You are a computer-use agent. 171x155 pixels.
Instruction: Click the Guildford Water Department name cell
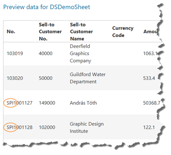[88, 78]
